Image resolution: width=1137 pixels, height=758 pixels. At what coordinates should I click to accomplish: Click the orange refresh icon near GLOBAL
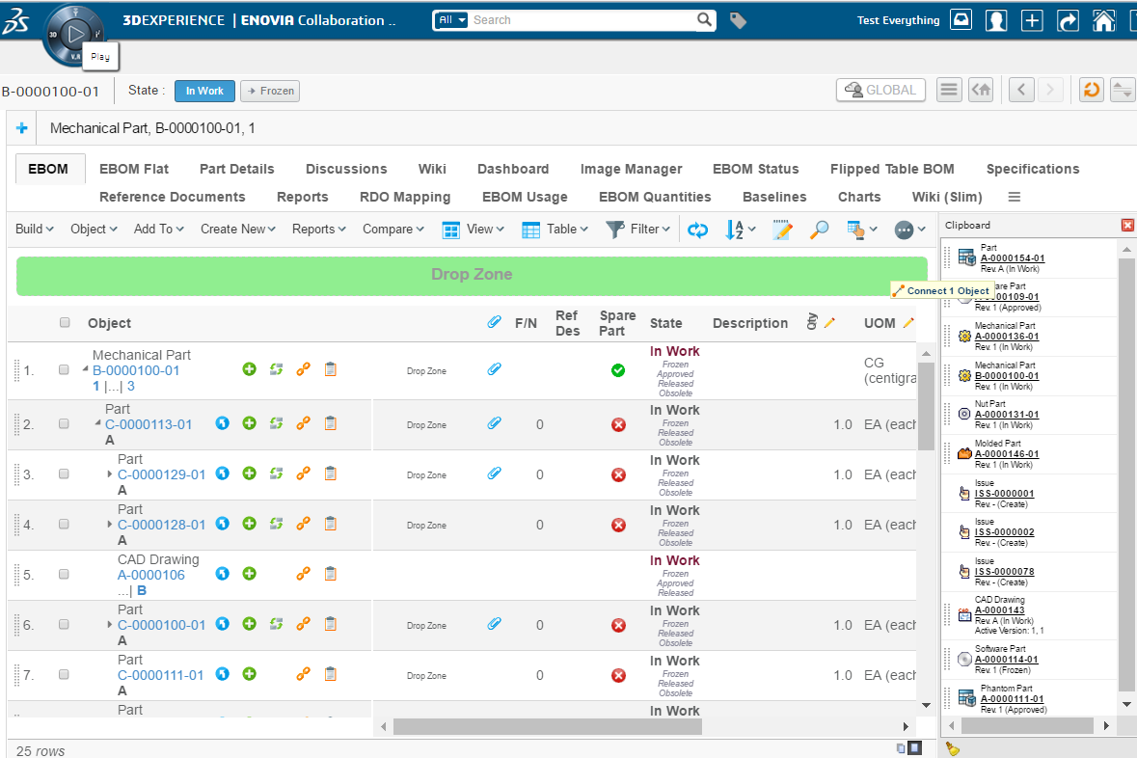click(x=1091, y=90)
